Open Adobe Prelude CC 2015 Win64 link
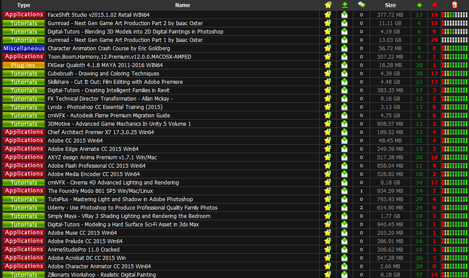This screenshot has height=278, width=469. coord(85,240)
